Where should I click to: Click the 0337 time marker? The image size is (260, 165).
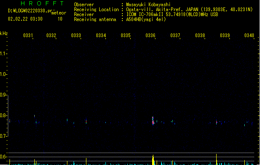[175, 35]
